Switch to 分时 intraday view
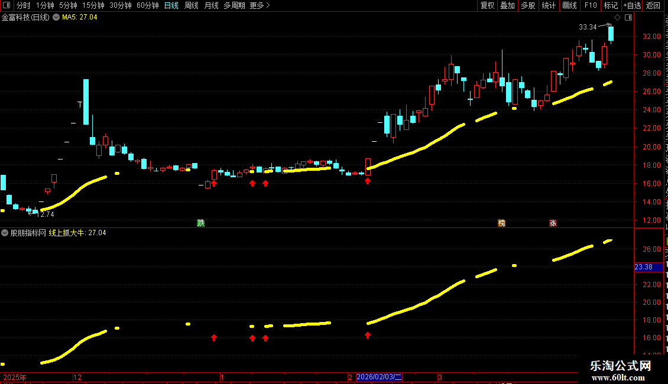The image size is (668, 384). click(x=24, y=5)
